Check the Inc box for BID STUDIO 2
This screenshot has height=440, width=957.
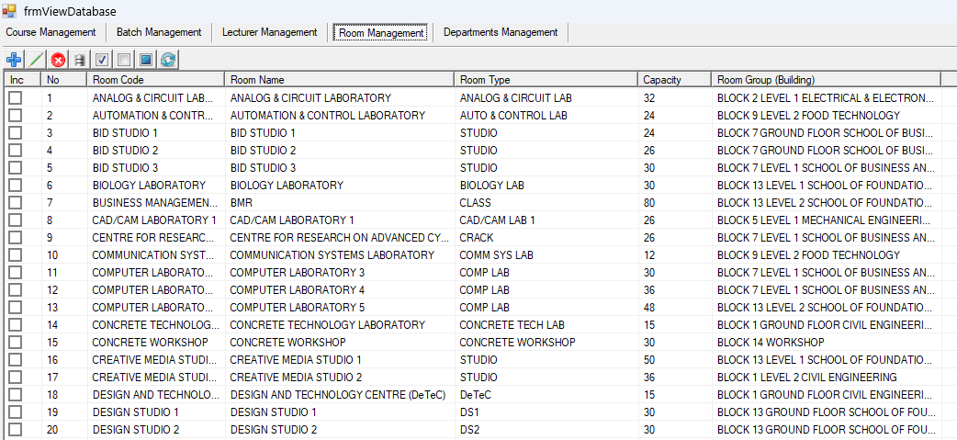15,150
